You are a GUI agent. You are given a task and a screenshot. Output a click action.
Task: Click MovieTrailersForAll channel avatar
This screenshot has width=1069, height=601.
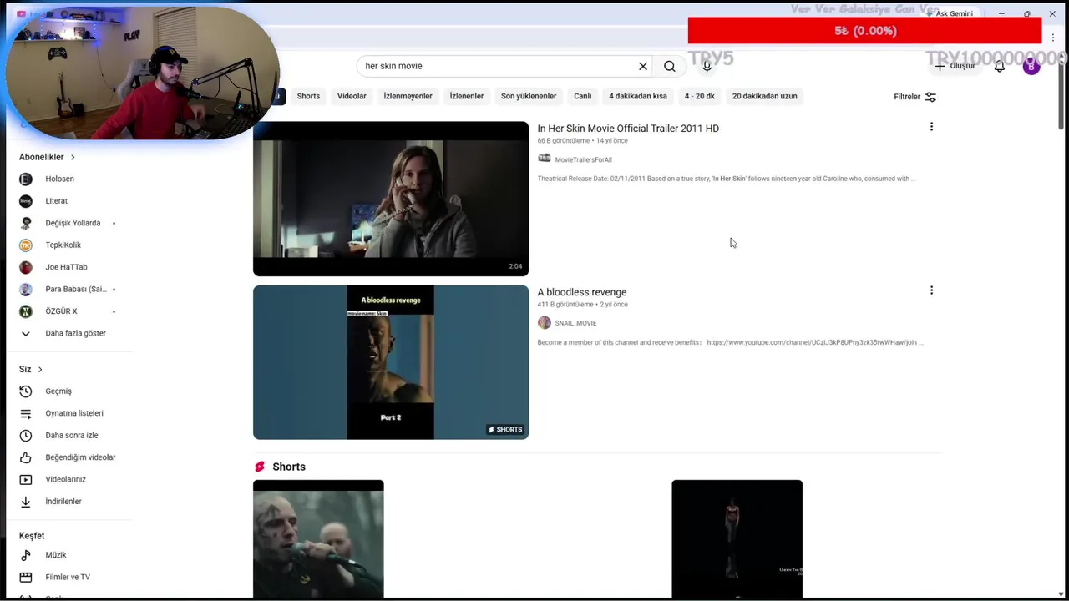545,159
